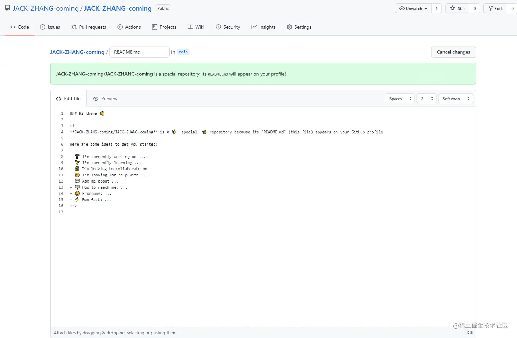Screen dimensions: 517x338
Task: Click the comment opening '<!--' on line 3
Action: [74, 126]
